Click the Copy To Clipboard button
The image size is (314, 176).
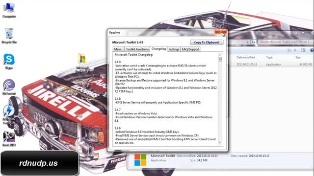207,43
